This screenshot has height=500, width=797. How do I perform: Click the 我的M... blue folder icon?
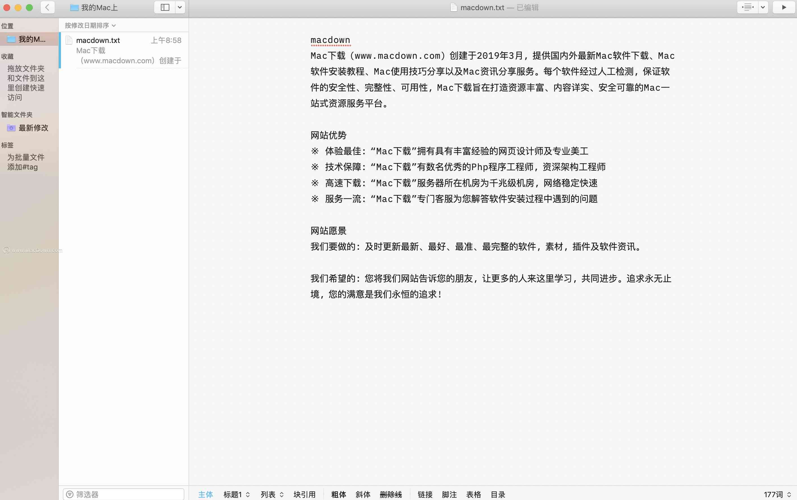[x=11, y=39]
